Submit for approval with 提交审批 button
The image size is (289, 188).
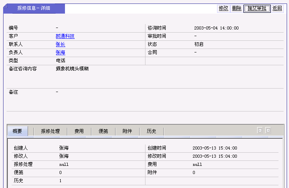pyautogui.click(x=257, y=8)
